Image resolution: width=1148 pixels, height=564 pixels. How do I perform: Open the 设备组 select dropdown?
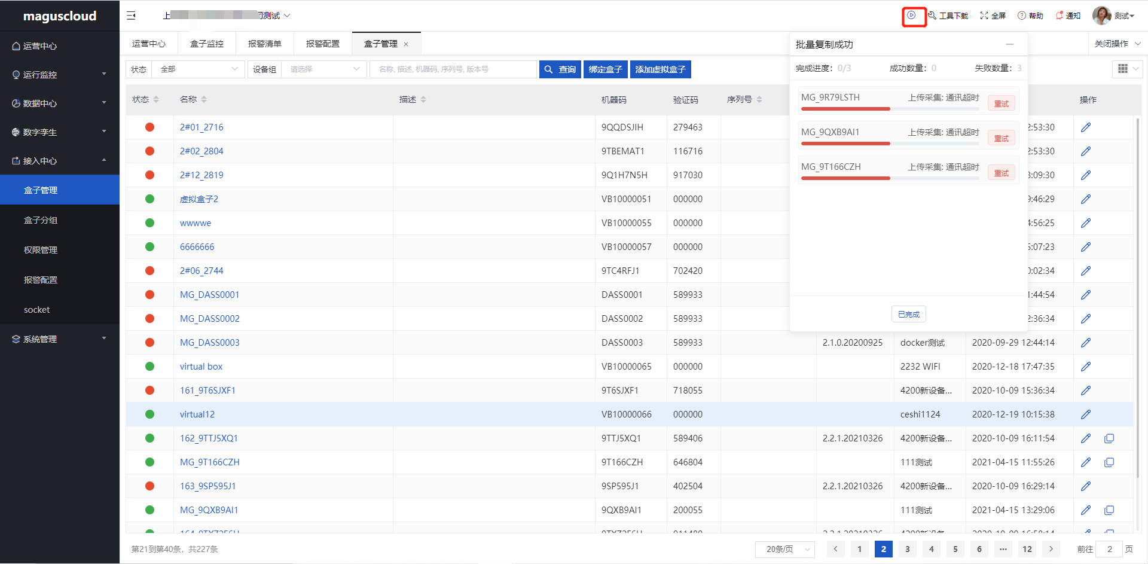click(324, 69)
